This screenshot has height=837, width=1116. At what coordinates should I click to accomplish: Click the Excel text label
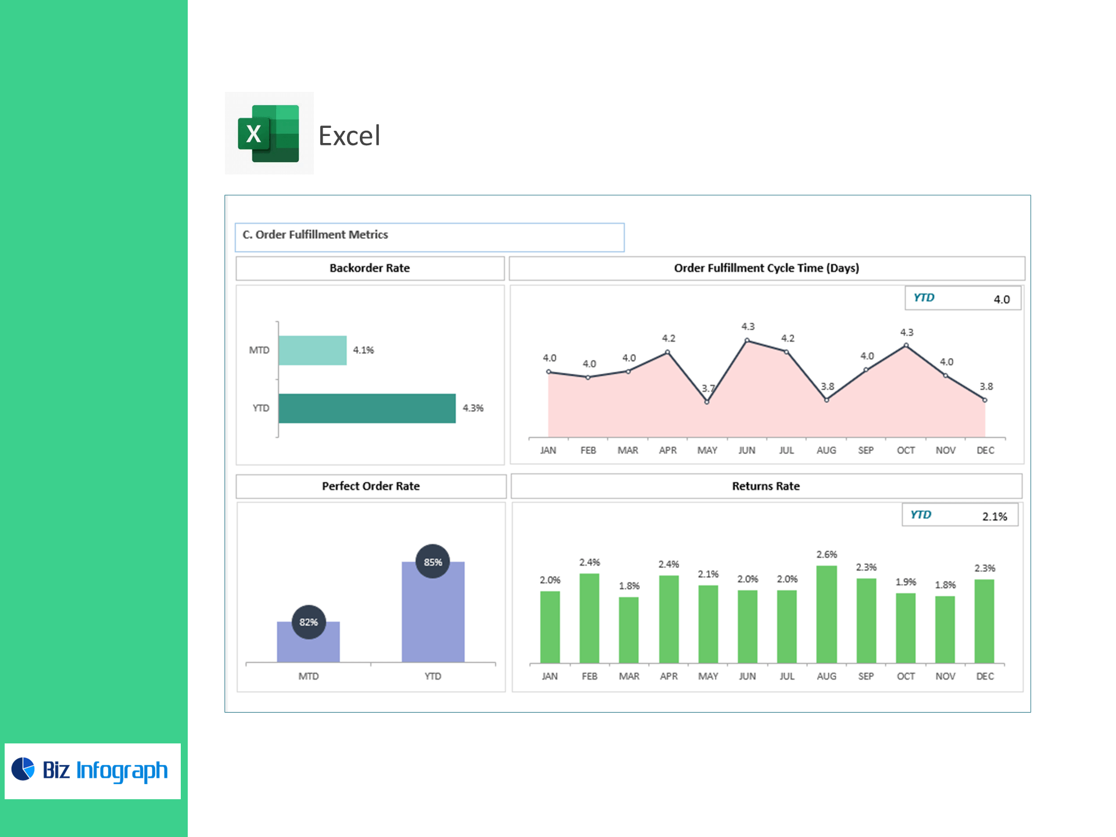pos(349,136)
